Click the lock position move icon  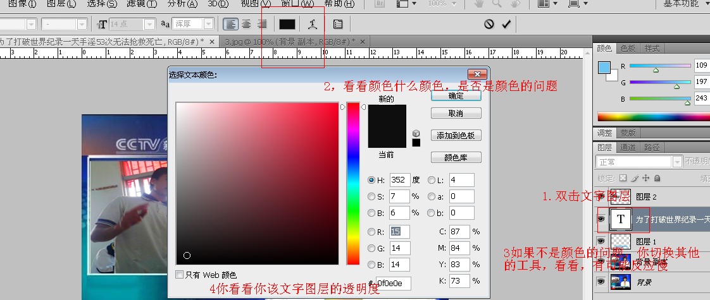coord(646,178)
